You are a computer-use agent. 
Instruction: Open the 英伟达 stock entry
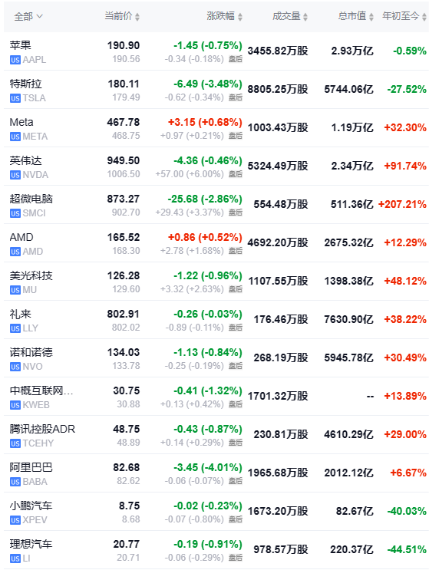click(x=216, y=166)
